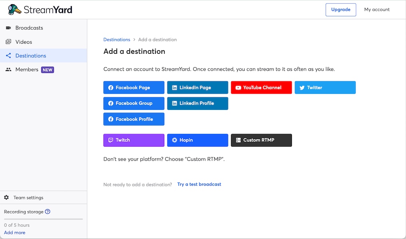Open Members in the sidebar
The width and height of the screenshot is (406, 239).
(x=44, y=69)
